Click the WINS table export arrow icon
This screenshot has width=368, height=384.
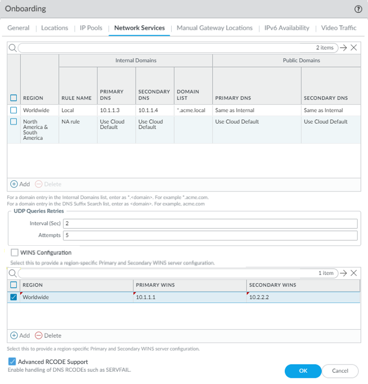click(343, 273)
